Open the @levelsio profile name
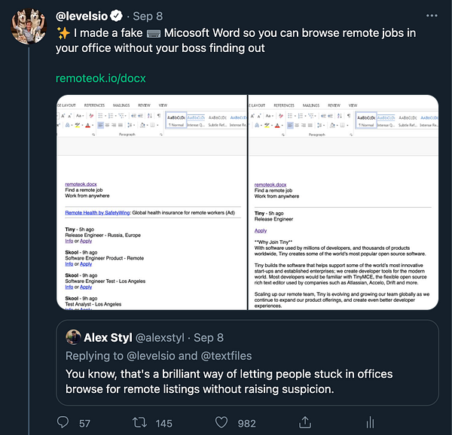 tap(82, 16)
